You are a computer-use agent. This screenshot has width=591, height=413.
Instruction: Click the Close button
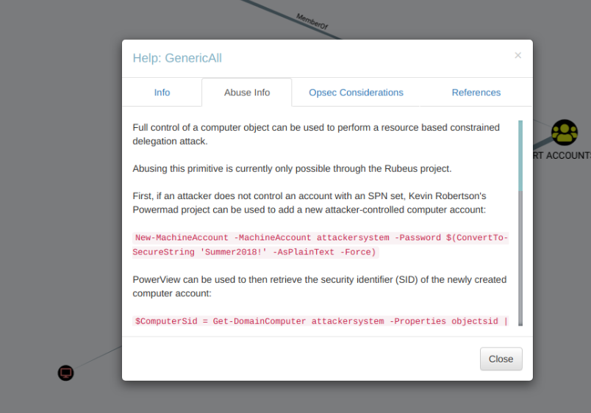(501, 359)
